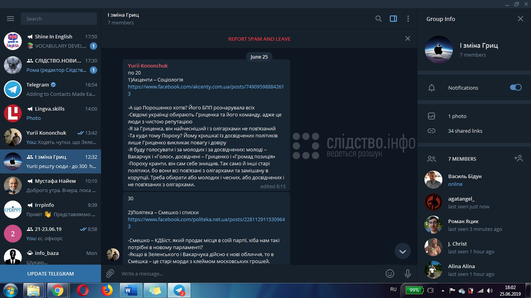This screenshot has height=298, width=531.
Task: Open member Alina Alina's profile
Action: pos(474,270)
